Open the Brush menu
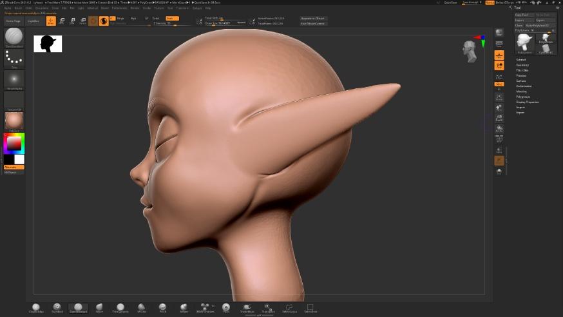 pyautogui.click(x=18, y=8)
